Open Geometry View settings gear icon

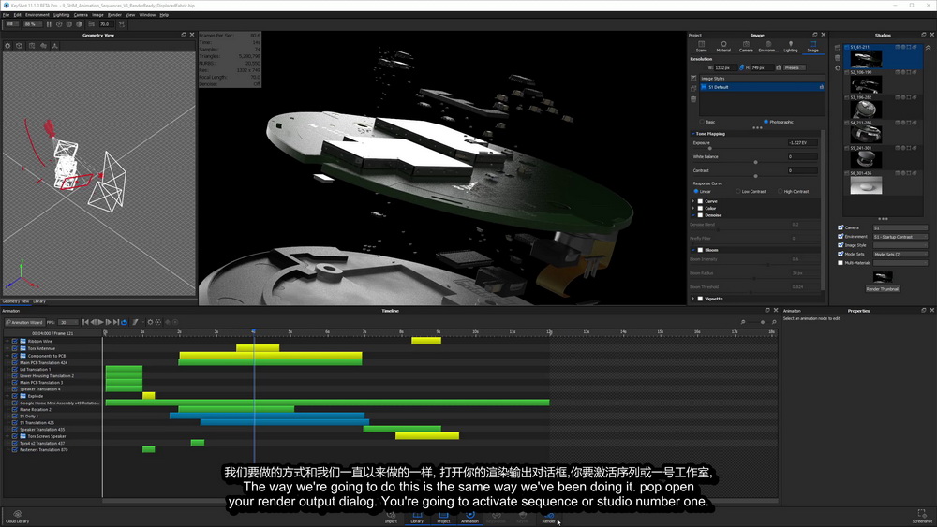[7, 45]
